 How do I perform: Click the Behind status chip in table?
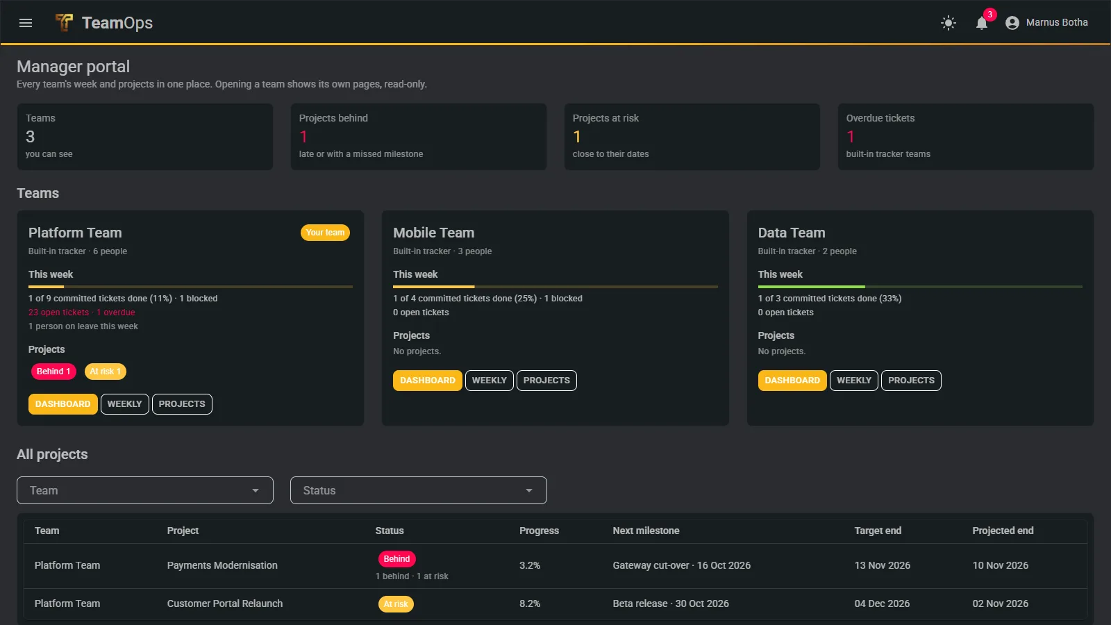pos(396,559)
